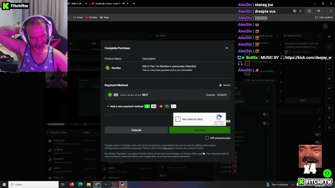Click the Google Pay payment icon
The height and width of the screenshot is (188, 335).
click(x=174, y=106)
